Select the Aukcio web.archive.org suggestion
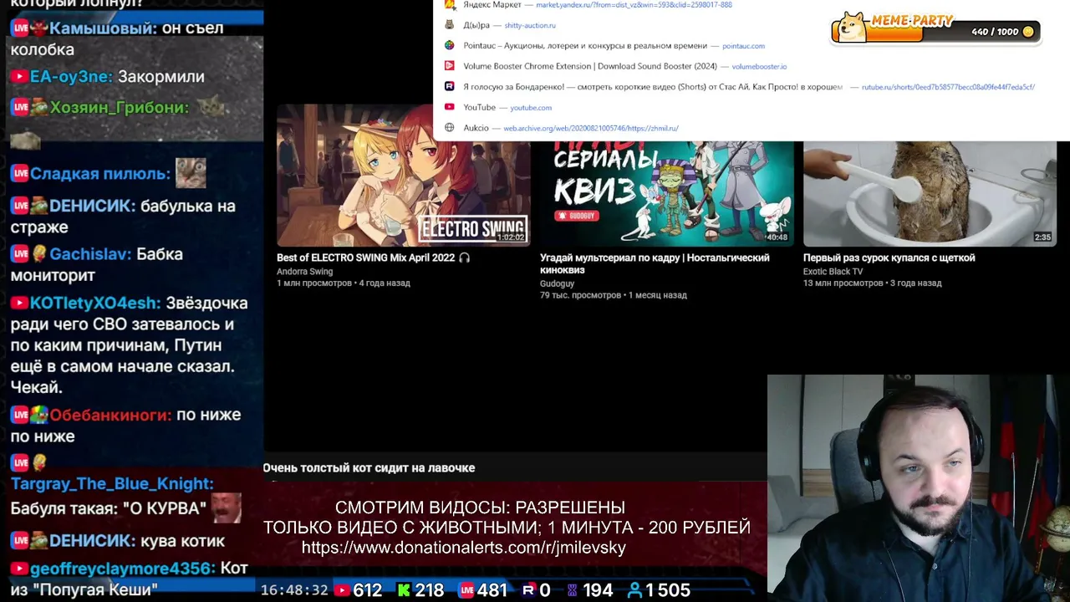This screenshot has height=602, width=1070. point(751,128)
